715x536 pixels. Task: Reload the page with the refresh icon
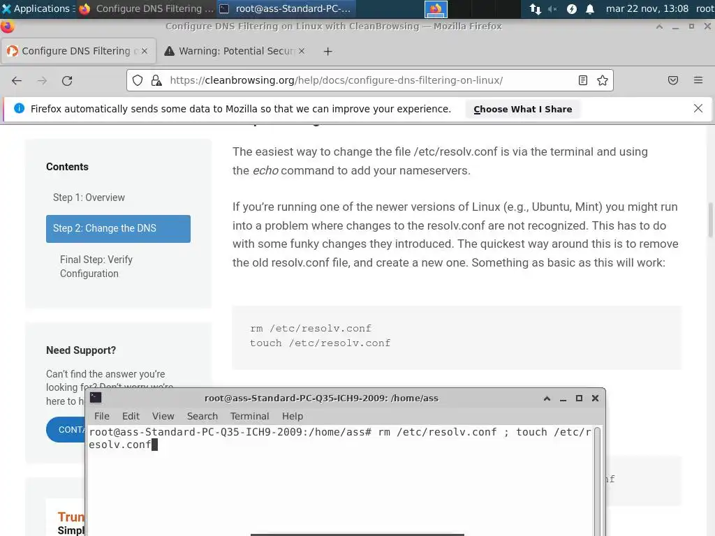tap(67, 81)
